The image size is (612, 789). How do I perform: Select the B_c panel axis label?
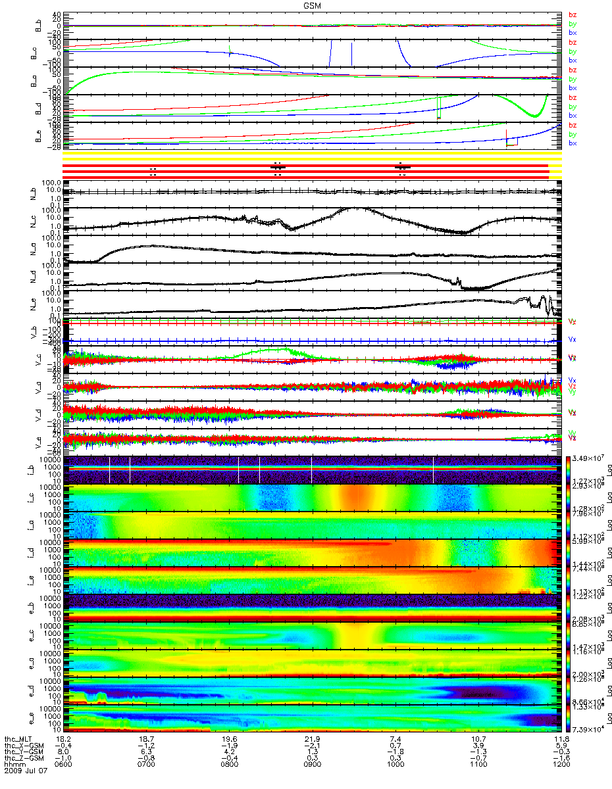(33, 53)
